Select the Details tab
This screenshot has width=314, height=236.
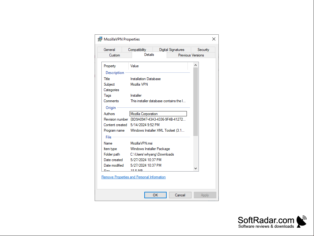(x=149, y=55)
